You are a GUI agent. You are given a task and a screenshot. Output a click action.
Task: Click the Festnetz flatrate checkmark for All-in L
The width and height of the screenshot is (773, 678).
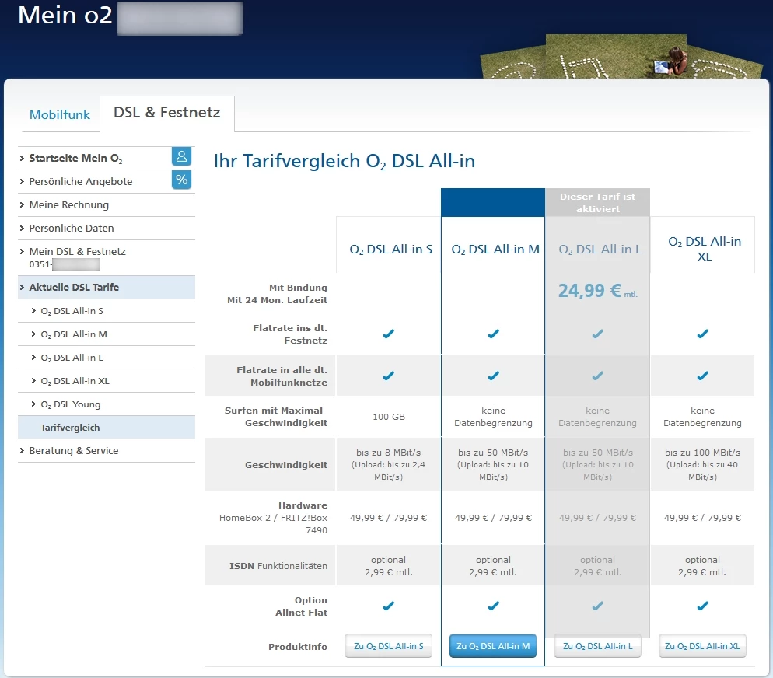597,334
